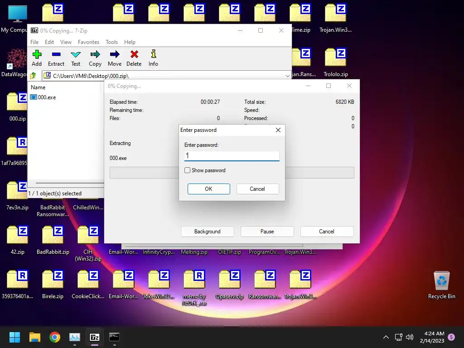
Task: Open the View menu
Action: (x=66, y=42)
